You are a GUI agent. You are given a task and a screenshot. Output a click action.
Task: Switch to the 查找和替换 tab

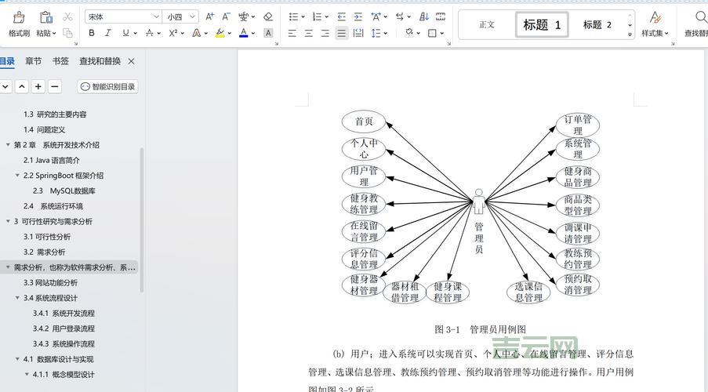point(100,61)
